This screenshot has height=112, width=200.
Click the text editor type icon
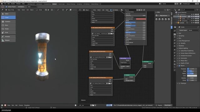click(x=2, y=105)
